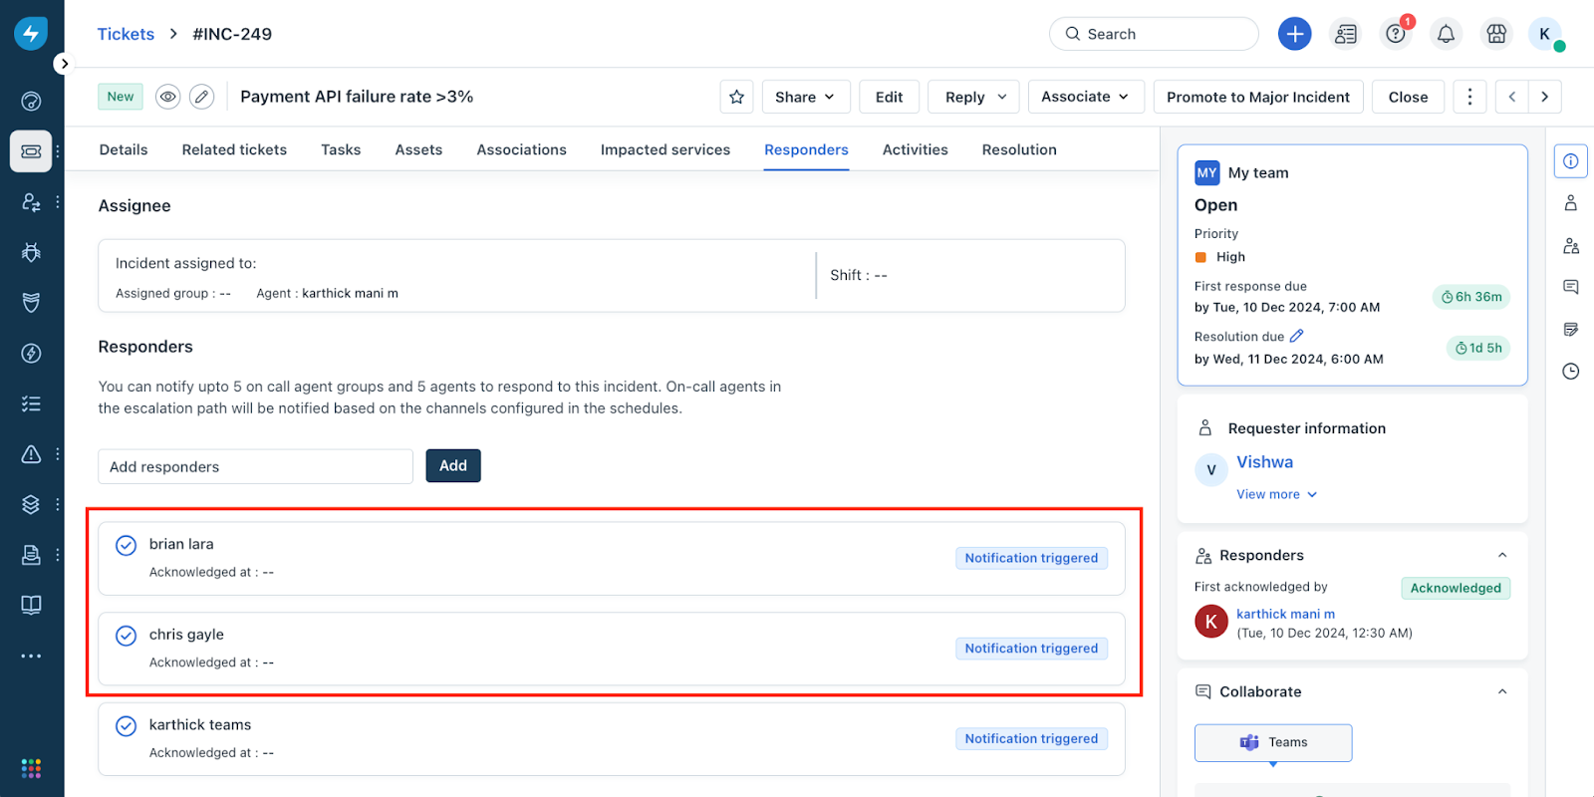The image size is (1594, 797).
Task: Open the clock time-tracking icon on right rail
Action: click(x=1571, y=372)
